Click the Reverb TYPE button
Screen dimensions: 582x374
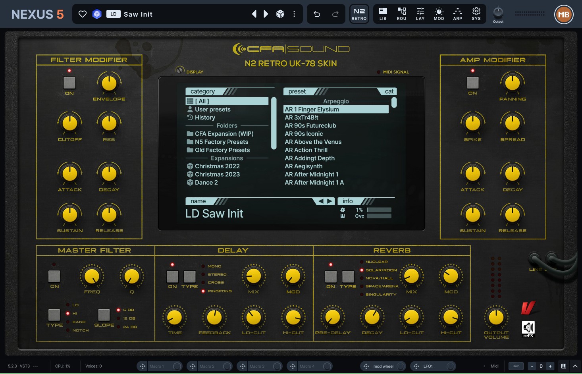(x=348, y=276)
